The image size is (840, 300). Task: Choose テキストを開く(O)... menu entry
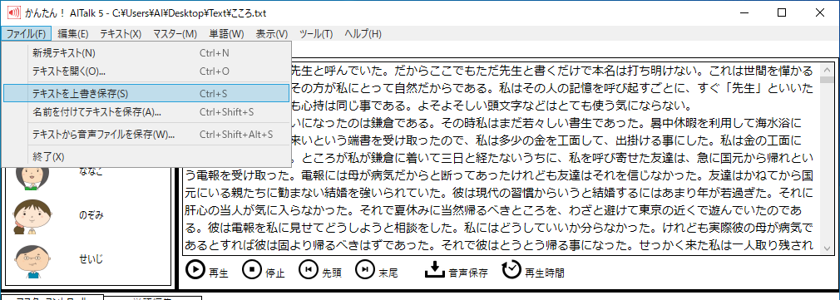tap(146, 71)
